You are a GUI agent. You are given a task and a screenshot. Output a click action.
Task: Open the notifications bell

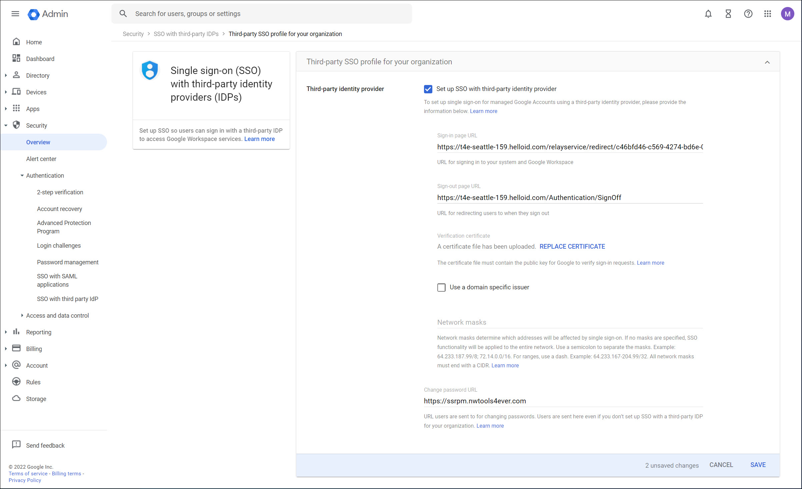[708, 14]
